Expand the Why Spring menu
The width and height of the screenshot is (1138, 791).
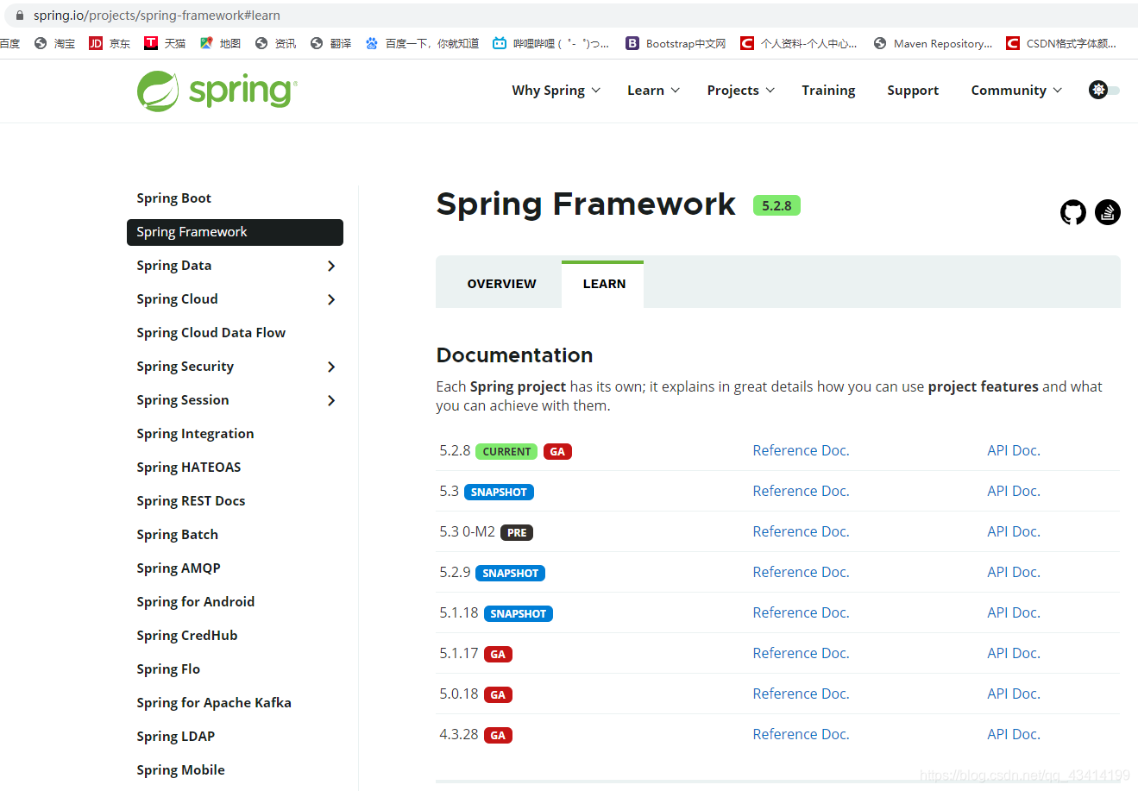556,91
